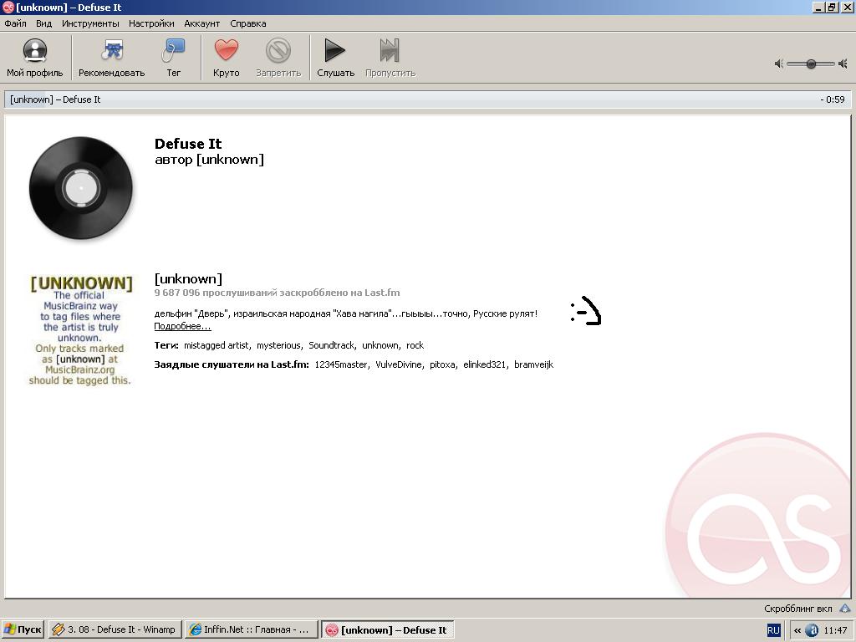Click the [UNKNOWN] MusicBrainz artist image
Image resolution: width=856 pixels, height=642 pixels.
81,330
